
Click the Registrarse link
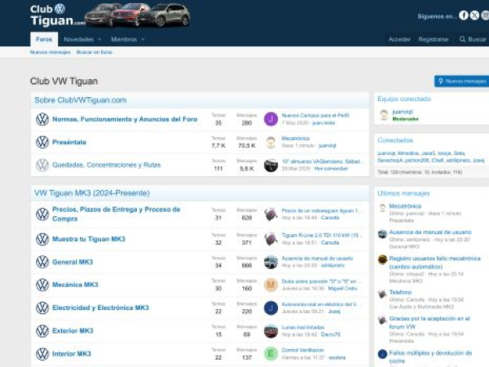point(433,39)
